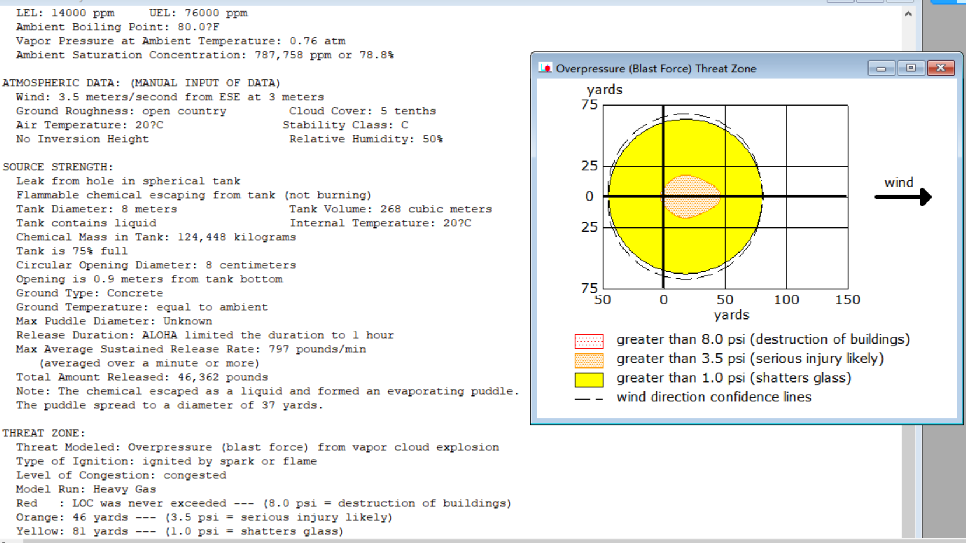Click the 'wind' label beside the arrow
Screen dimensions: 966x543
(x=899, y=183)
